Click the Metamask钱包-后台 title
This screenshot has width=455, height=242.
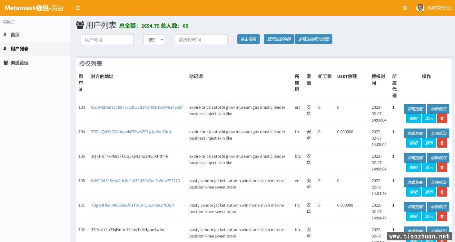tap(34, 8)
